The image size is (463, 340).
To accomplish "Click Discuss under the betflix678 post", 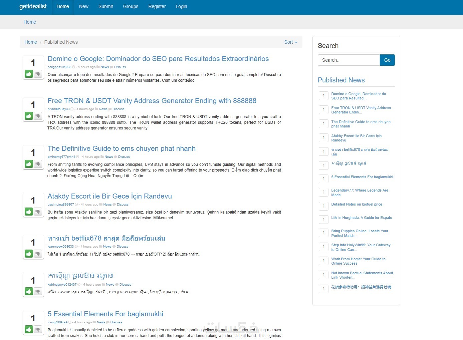I will click(x=123, y=247).
